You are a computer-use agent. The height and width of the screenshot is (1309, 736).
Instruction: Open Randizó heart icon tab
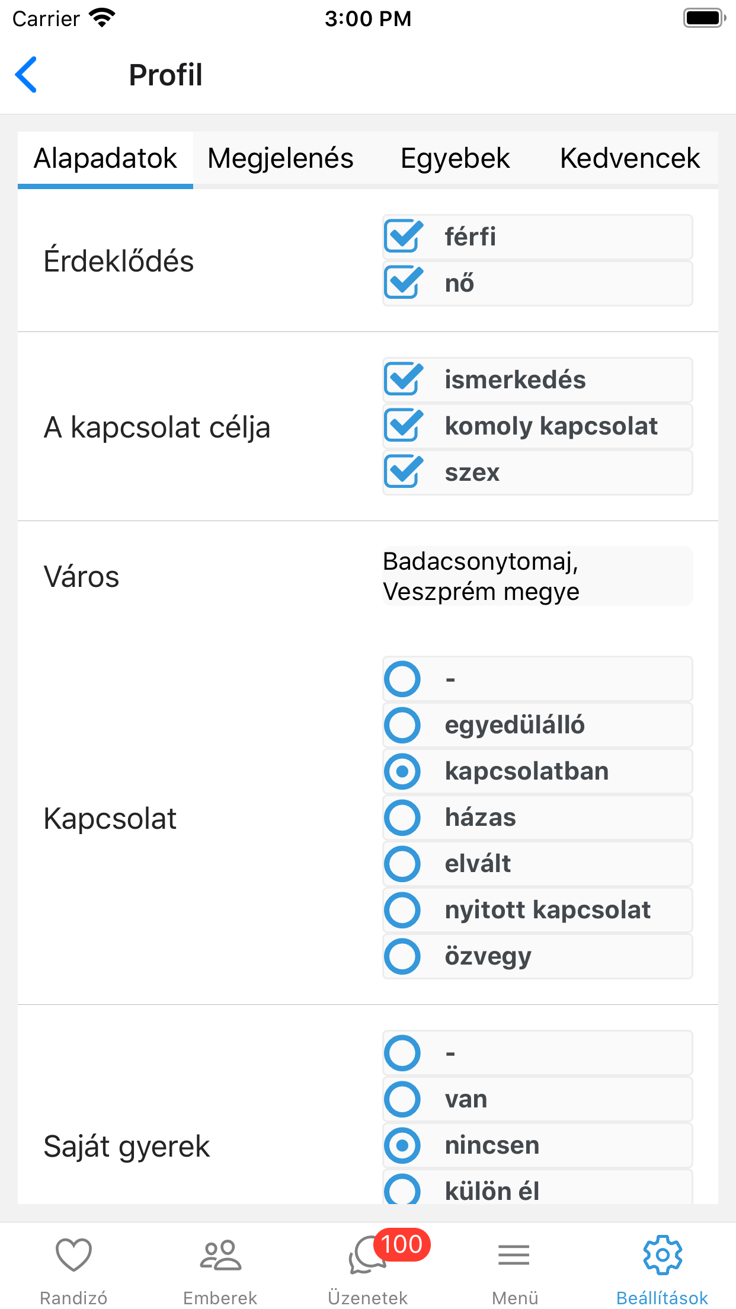pyautogui.click(x=73, y=1256)
